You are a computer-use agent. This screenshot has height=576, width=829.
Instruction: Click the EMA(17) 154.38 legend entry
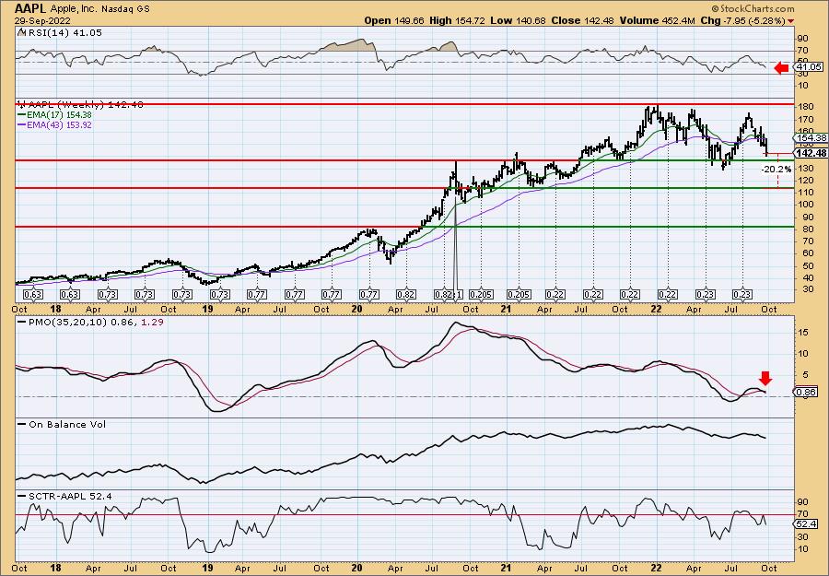(x=54, y=115)
